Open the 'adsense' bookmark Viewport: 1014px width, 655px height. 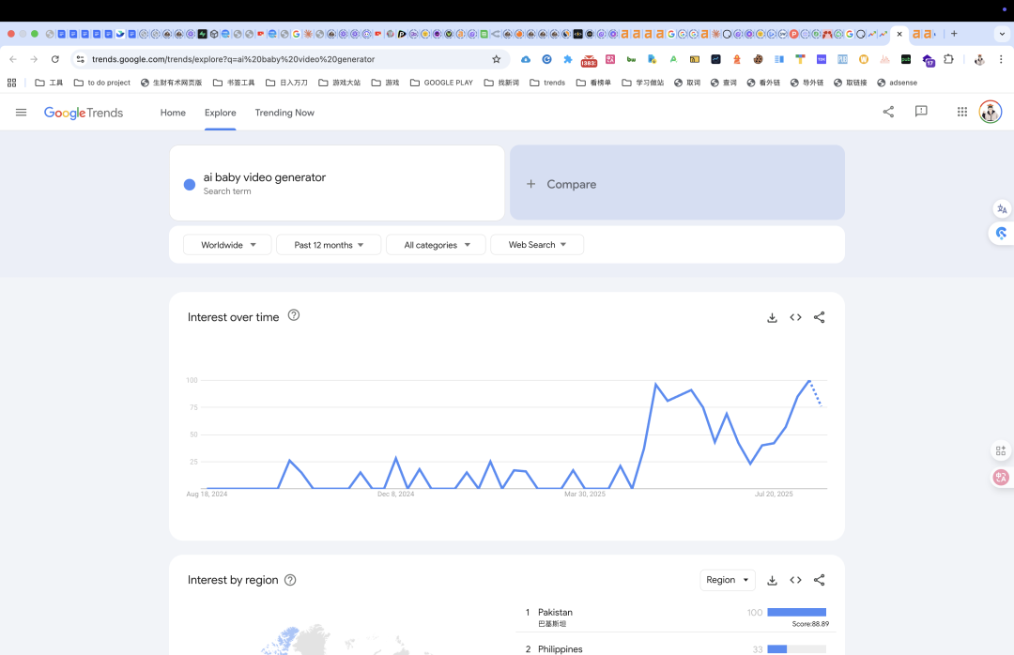coord(897,83)
